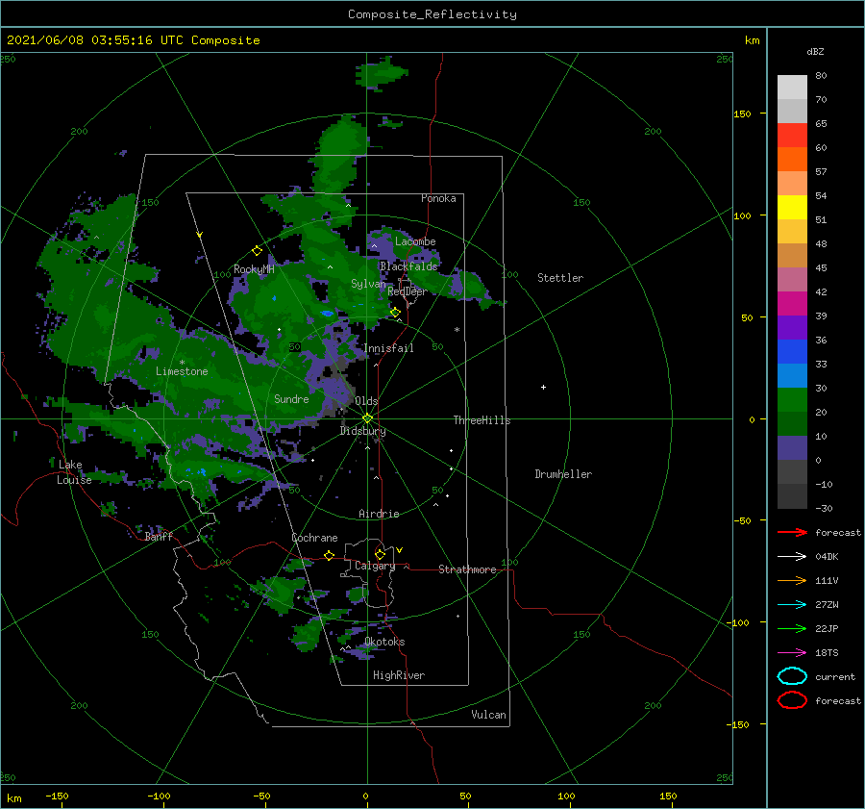The height and width of the screenshot is (809, 865).
Task: Click the HighRiver label
Action: coord(399,675)
